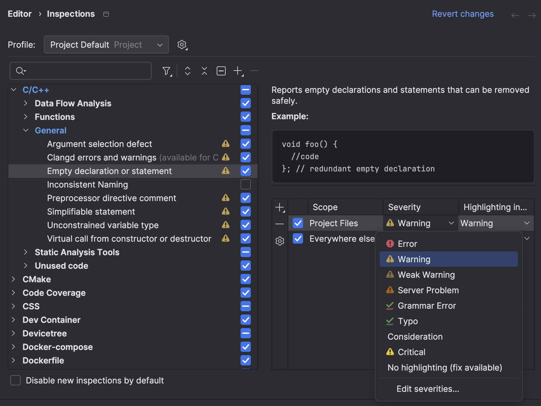The width and height of the screenshot is (541, 406).
Task: Click the Revert changes link
Action: click(463, 14)
